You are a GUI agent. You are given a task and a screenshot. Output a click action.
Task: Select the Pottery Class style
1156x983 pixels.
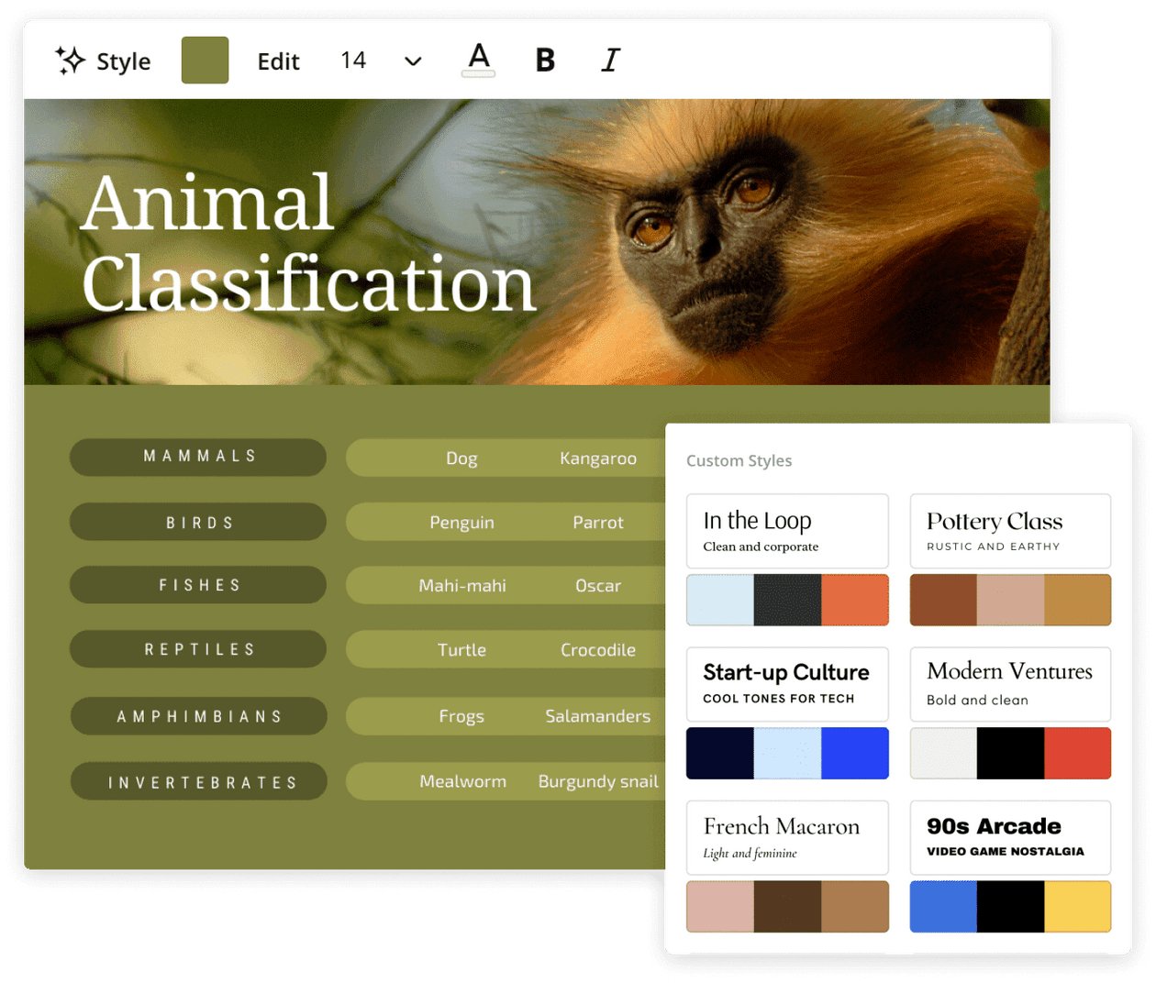(1010, 531)
